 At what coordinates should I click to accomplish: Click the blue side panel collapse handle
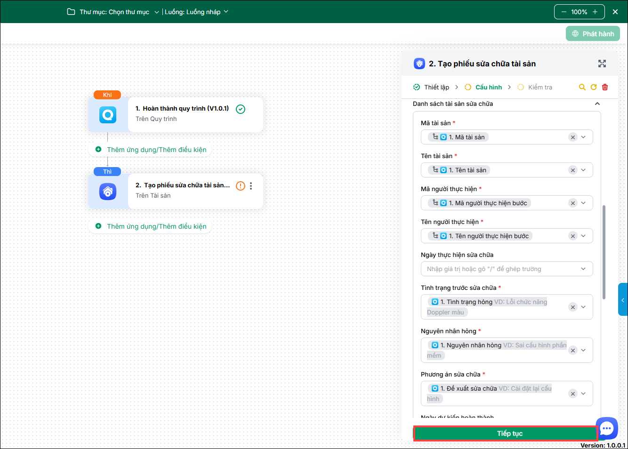tap(623, 300)
